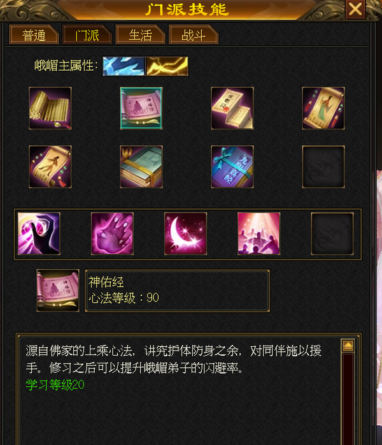The width and height of the screenshot is (382, 445).
Task: Open the 门派 tab
Action: [87, 35]
